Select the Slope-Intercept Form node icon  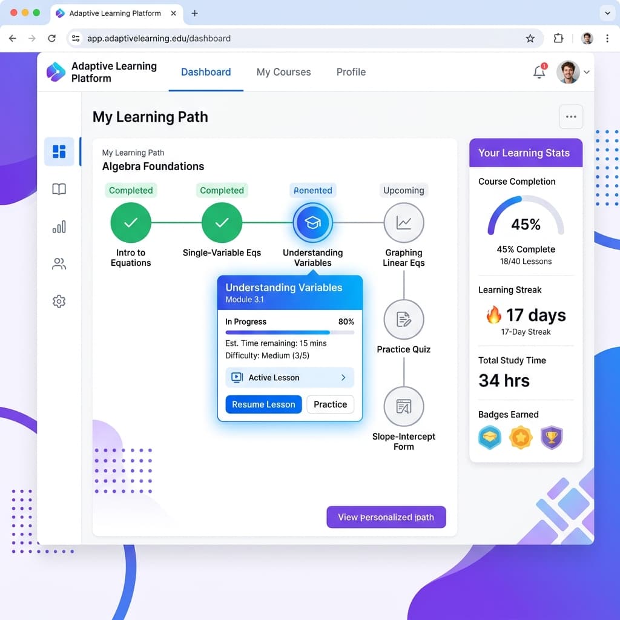point(404,406)
